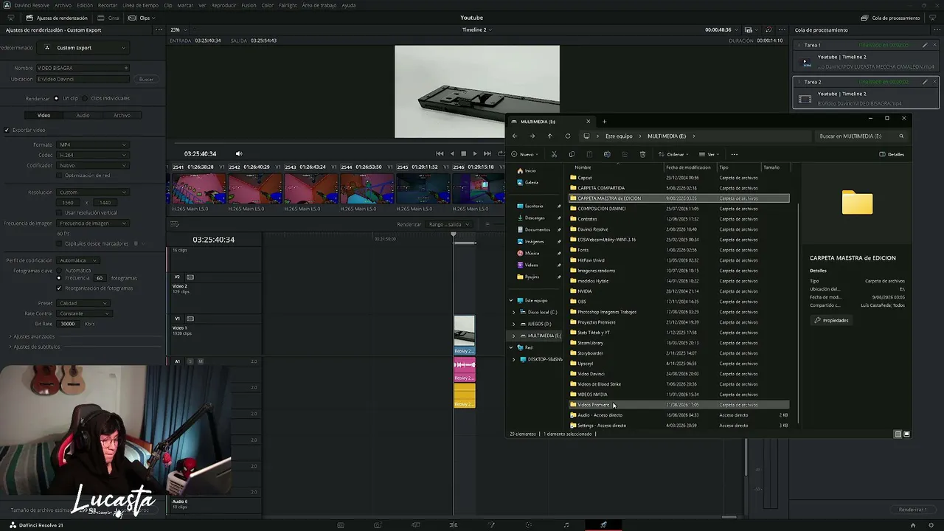Image resolution: width=944 pixels, height=531 pixels.
Task: Click the Cut scissors icon in Explorer
Action: [x=554, y=154]
